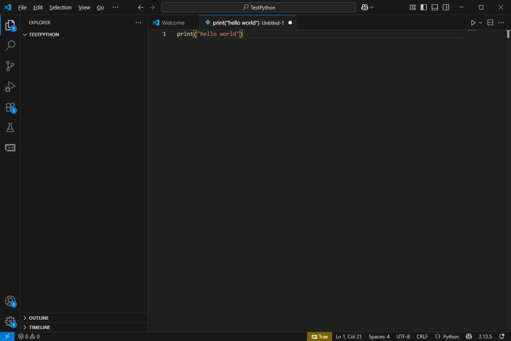
Task: Open the Manage gear icon
Action: [10, 322]
